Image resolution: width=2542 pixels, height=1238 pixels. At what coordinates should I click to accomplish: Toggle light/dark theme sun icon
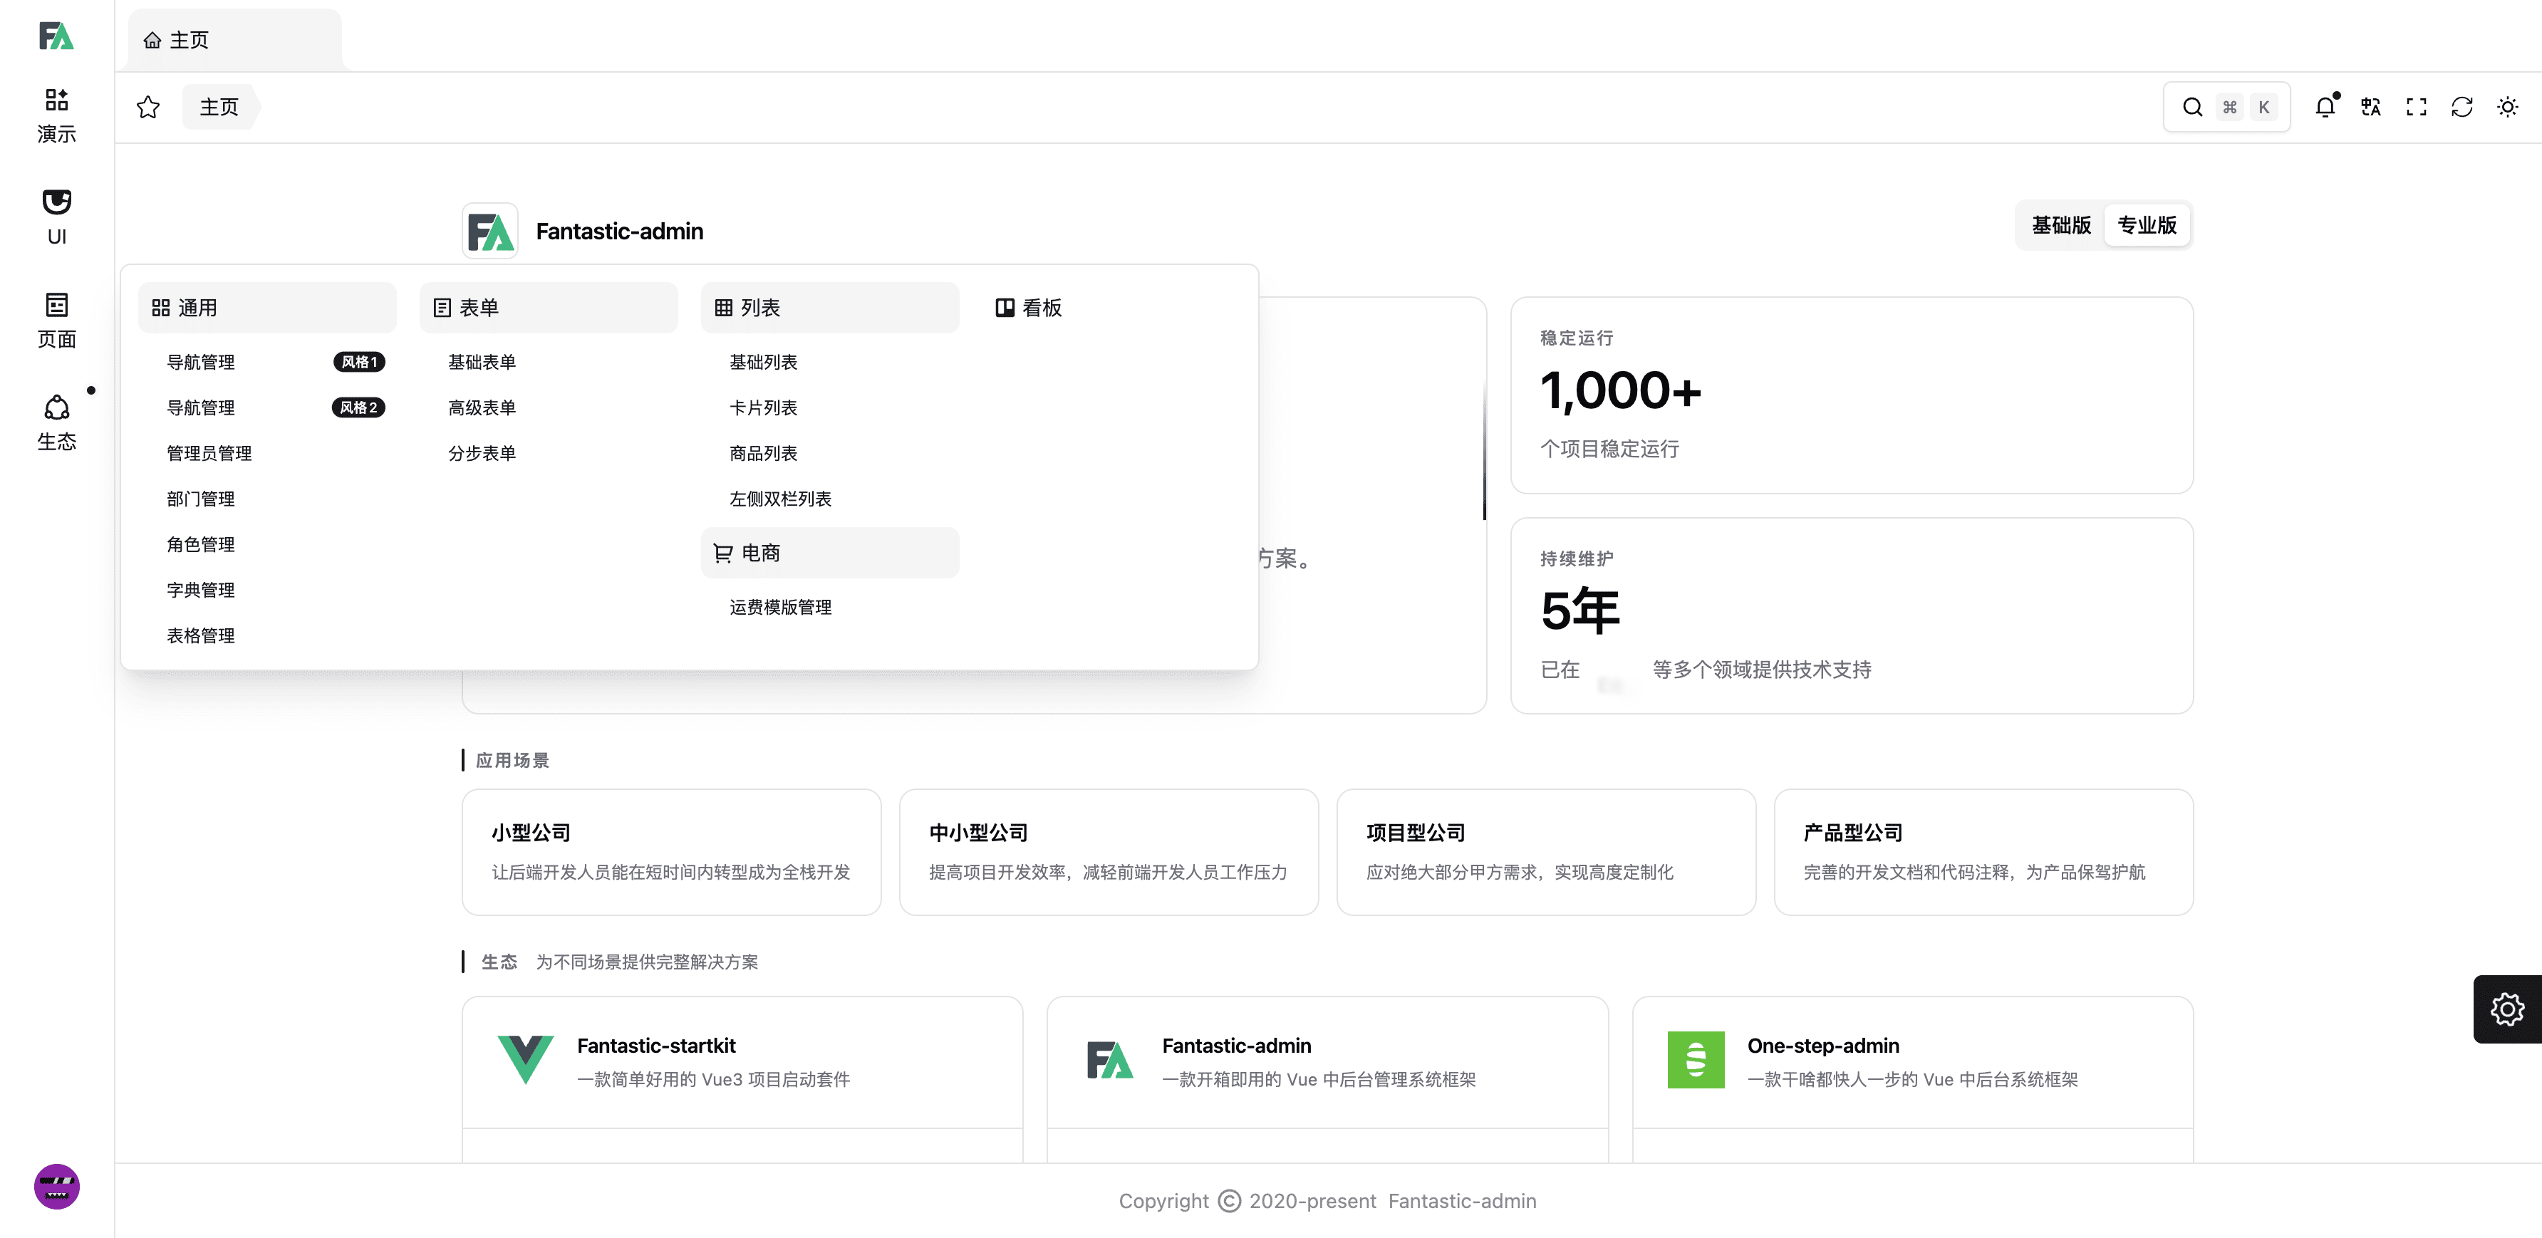[2506, 108]
